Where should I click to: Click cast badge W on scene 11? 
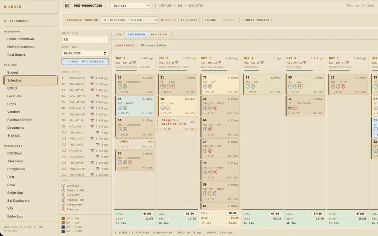(291, 108)
